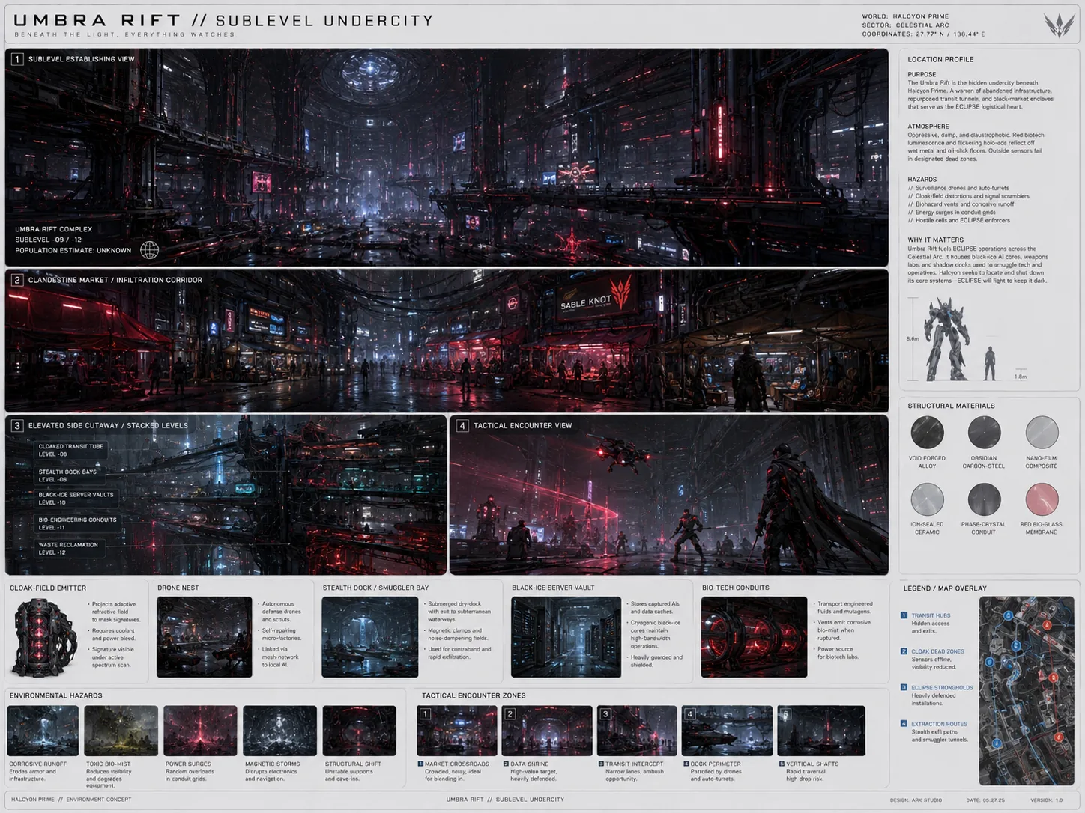Click the Cloak Dead Zones legend link
Viewport: 1085px width, 813px height.
coord(937,651)
